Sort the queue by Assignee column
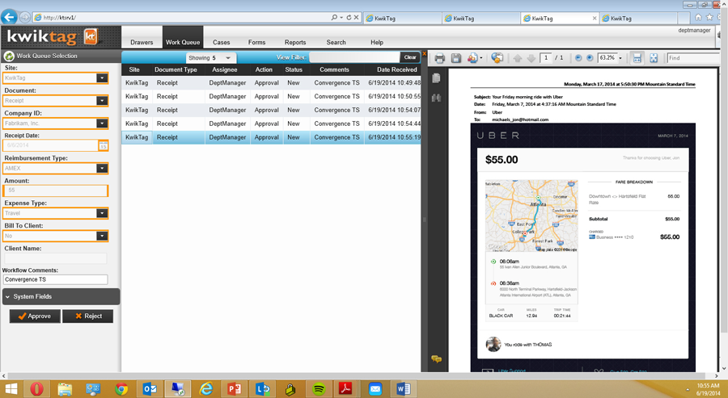 [225, 69]
